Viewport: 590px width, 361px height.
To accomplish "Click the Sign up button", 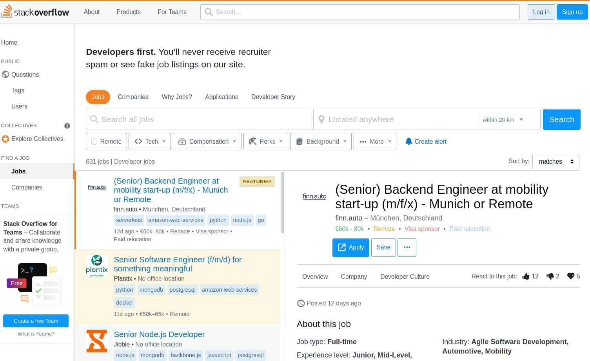I will [x=572, y=12].
